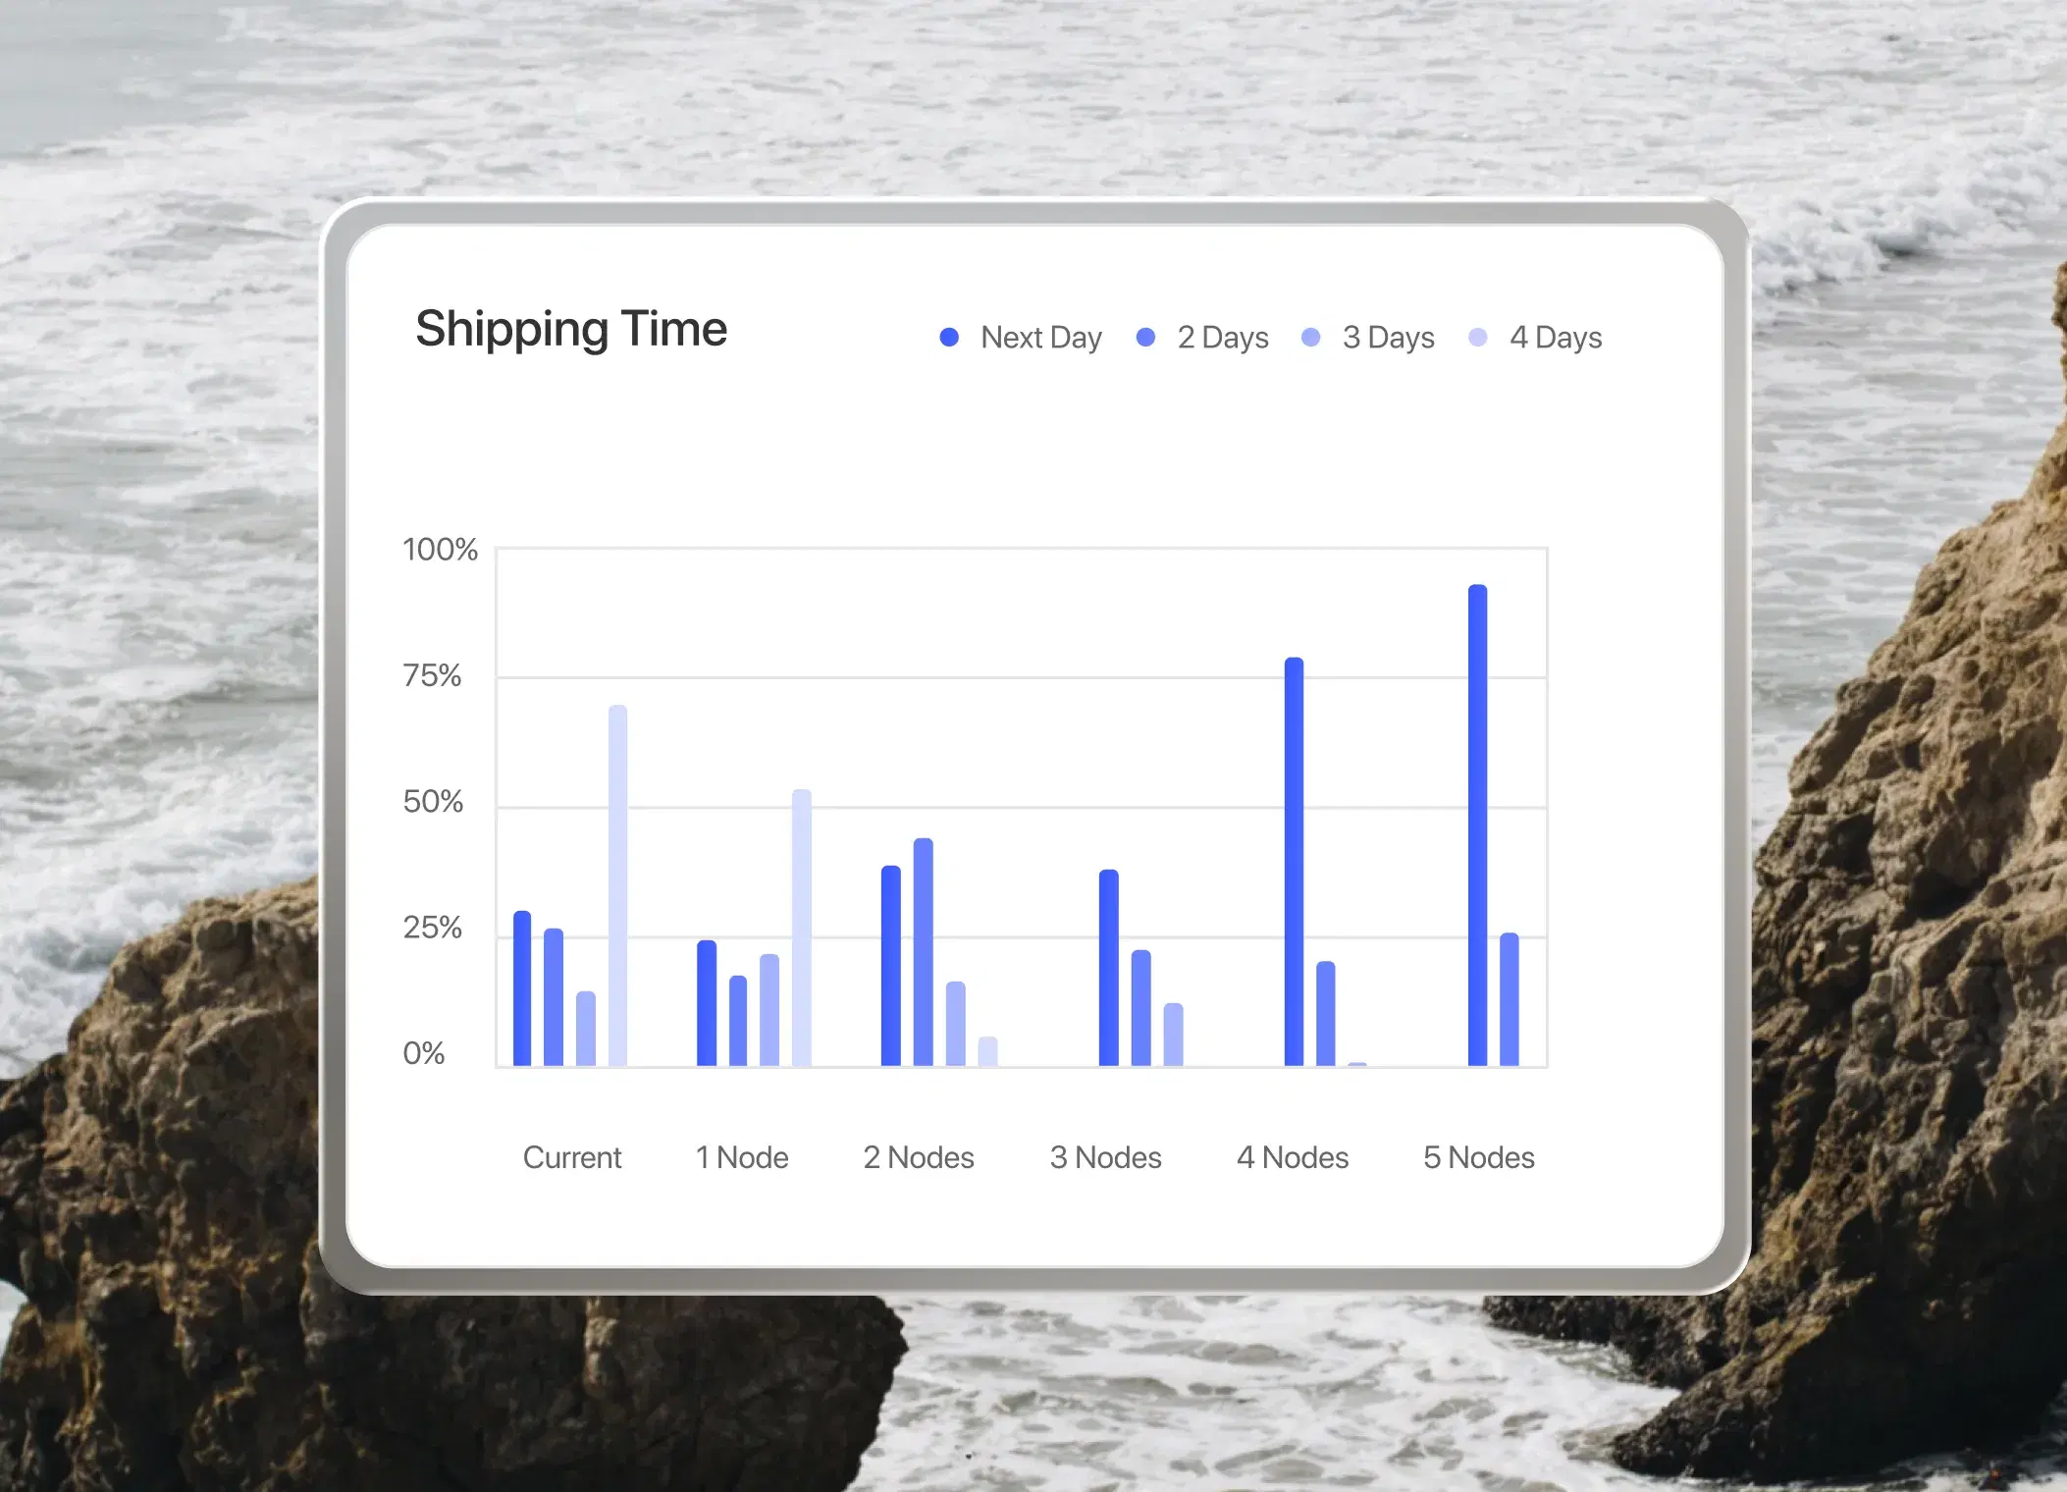Image resolution: width=2067 pixels, height=1492 pixels.
Task: Click the 100% y-axis label
Action: (440, 550)
